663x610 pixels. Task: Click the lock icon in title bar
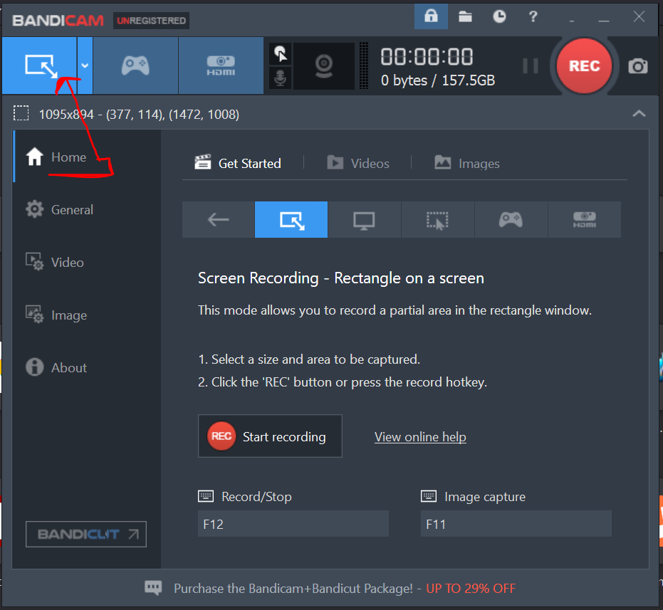(x=431, y=16)
